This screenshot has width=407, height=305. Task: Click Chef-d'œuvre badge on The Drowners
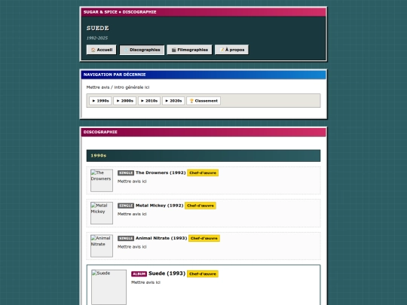coord(203,173)
